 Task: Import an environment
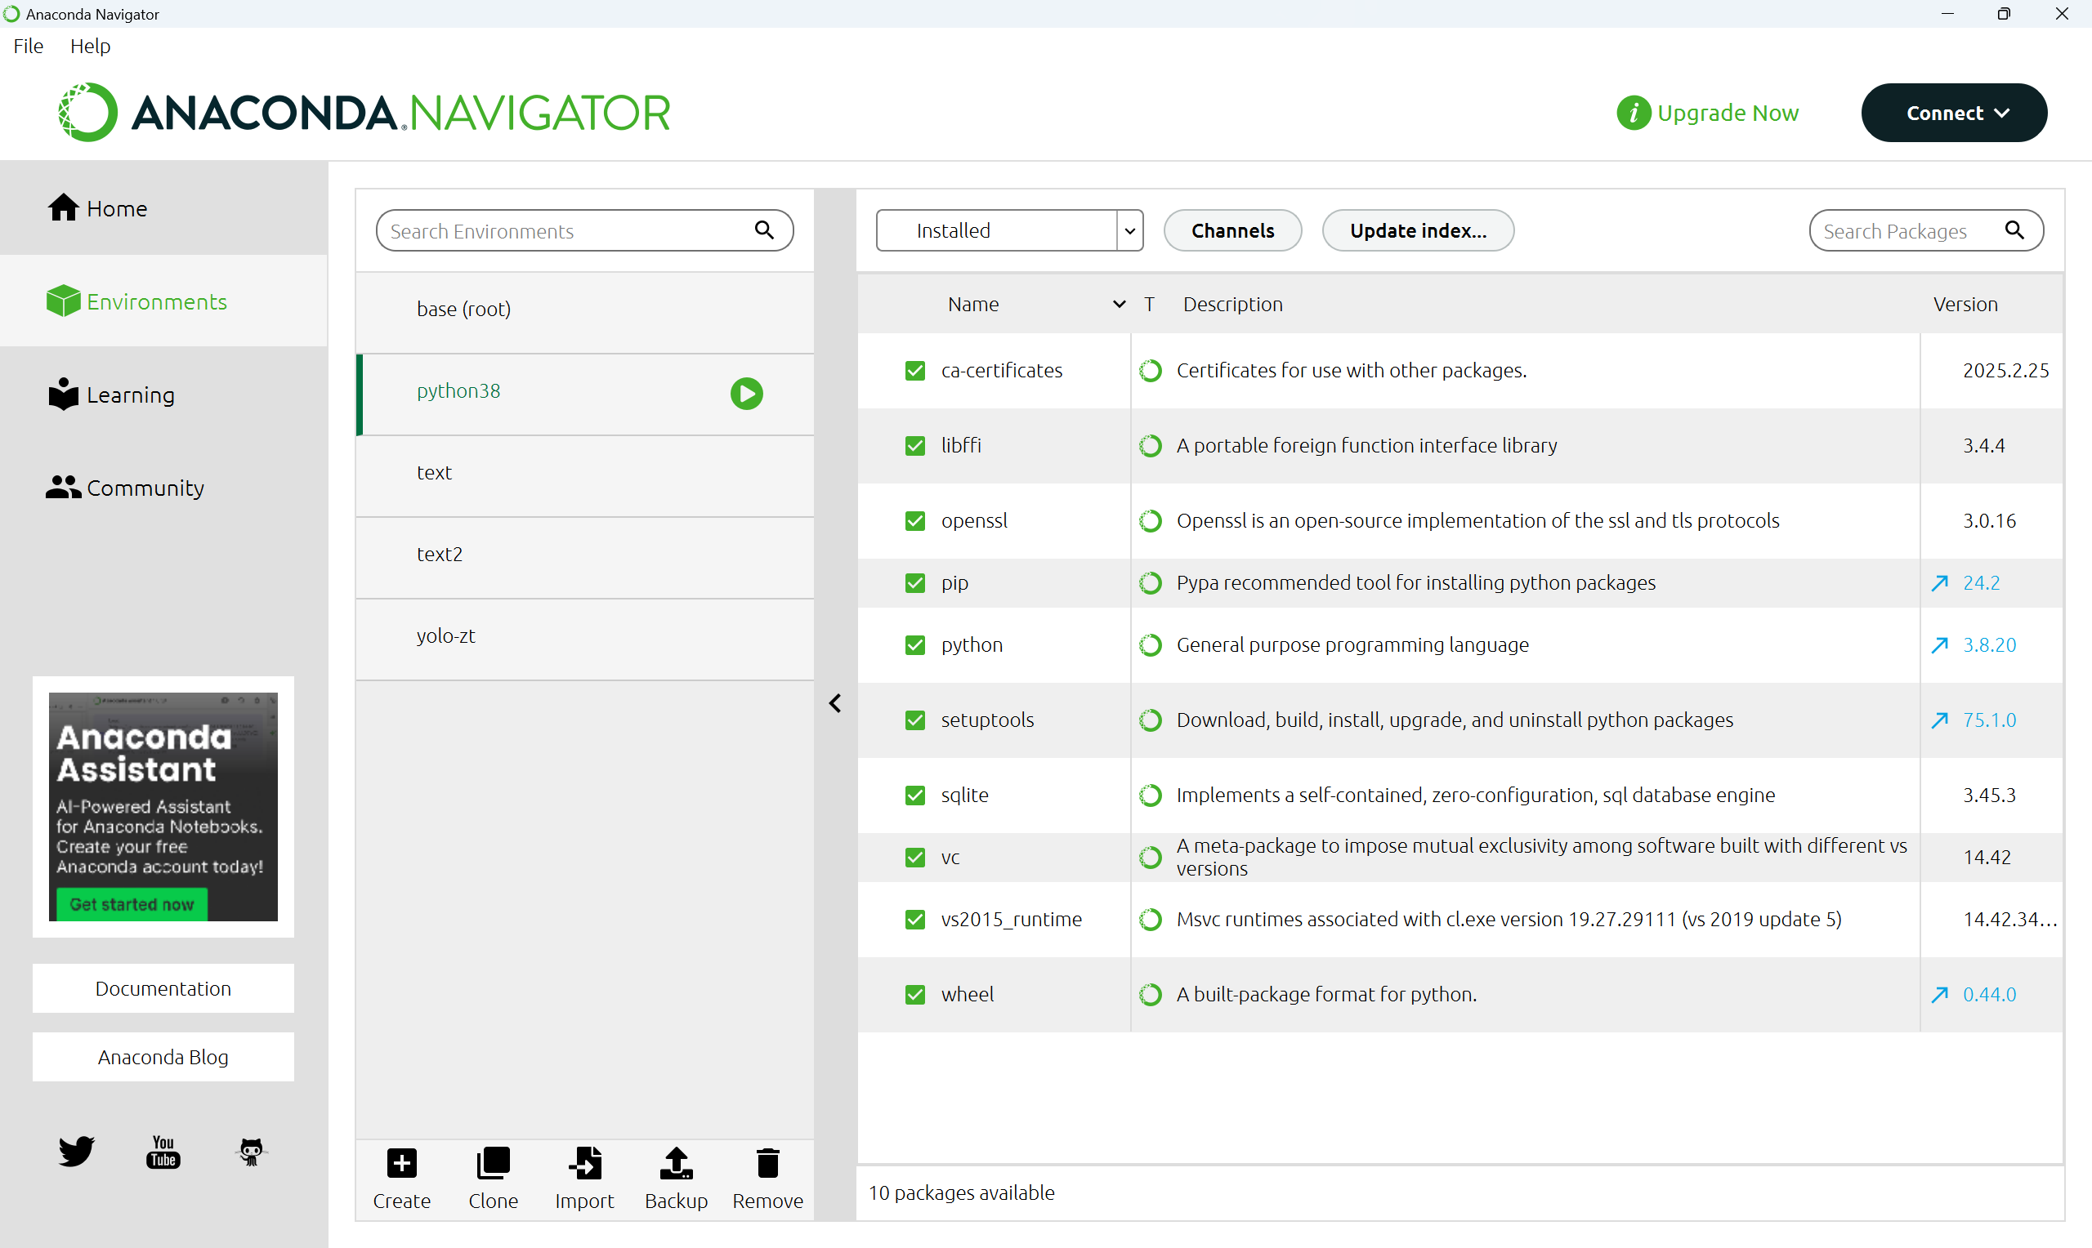(584, 1179)
